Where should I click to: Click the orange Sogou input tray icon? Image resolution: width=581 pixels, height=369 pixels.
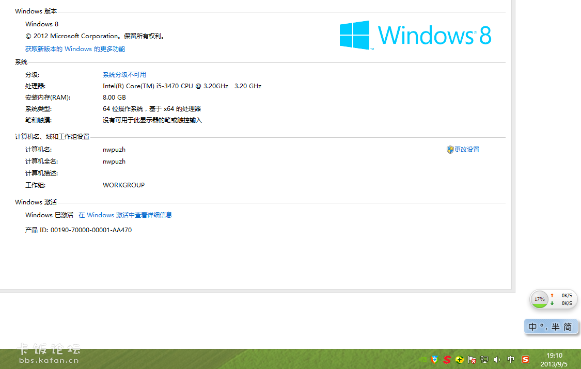pos(526,360)
